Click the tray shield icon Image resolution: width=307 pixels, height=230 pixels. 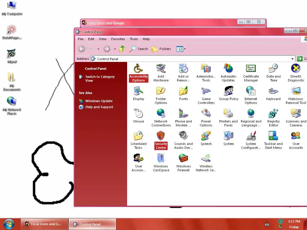point(281,221)
